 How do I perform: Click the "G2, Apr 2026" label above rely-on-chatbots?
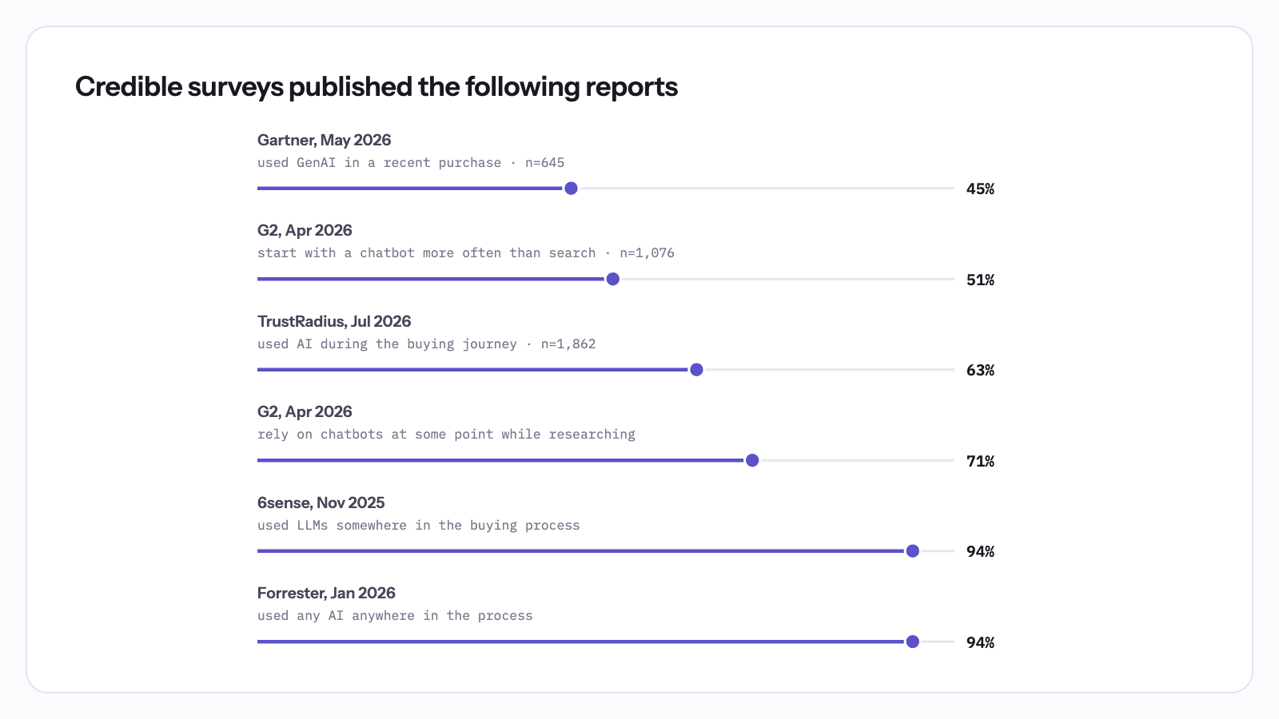(305, 412)
